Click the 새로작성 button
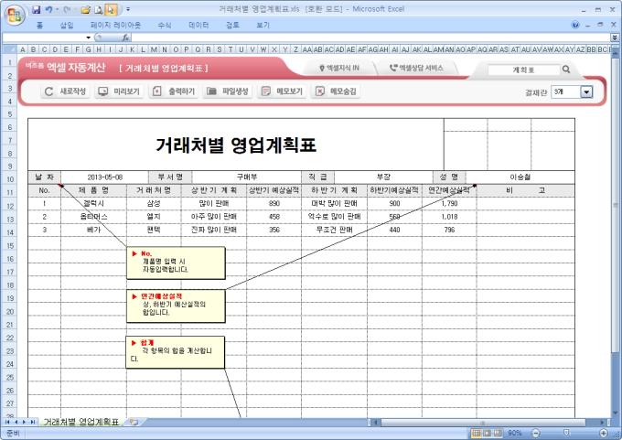Viewport: 622px width, 440px height. (65, 91)
